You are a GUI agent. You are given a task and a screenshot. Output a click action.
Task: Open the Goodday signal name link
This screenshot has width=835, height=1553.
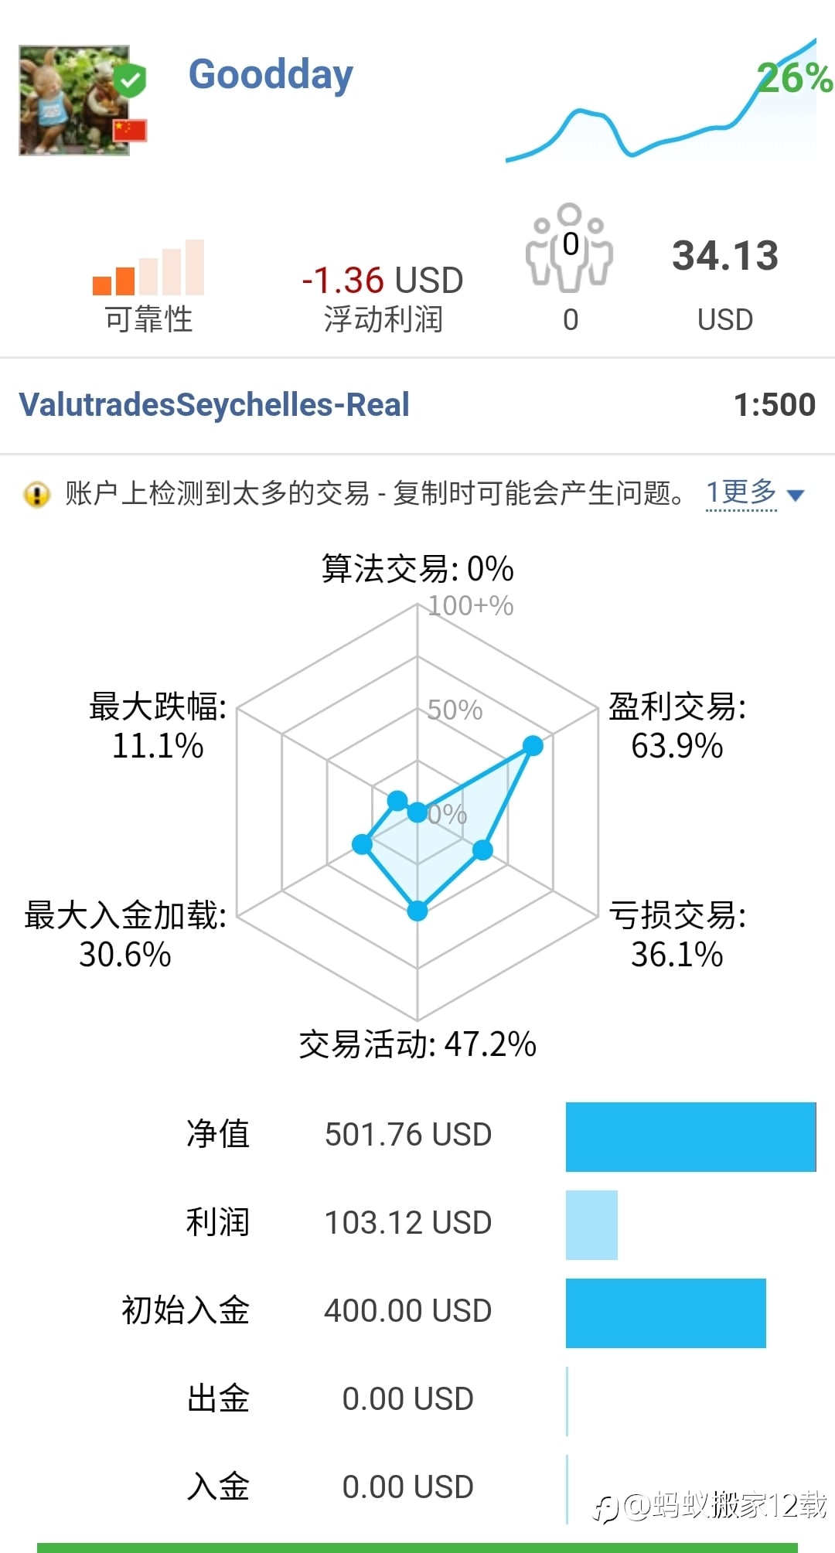(271, 75)
